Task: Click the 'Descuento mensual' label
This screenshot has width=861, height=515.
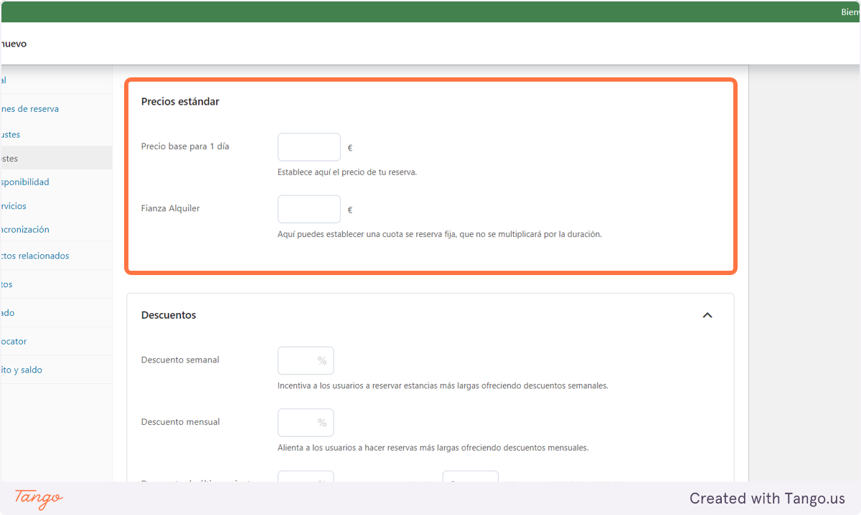Action: pos(181,422)
